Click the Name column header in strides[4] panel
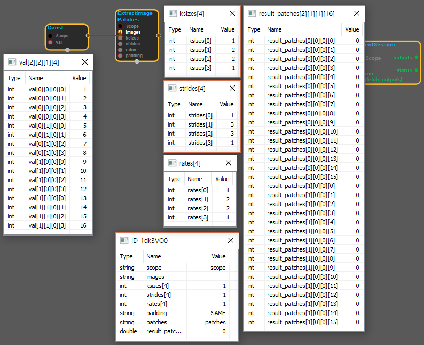This screenshot has width=424, height=345. point(195,104)
